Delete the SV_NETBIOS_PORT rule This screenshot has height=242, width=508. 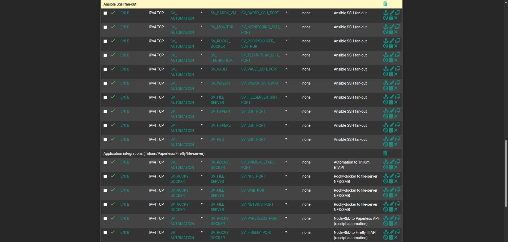(391, 209)
